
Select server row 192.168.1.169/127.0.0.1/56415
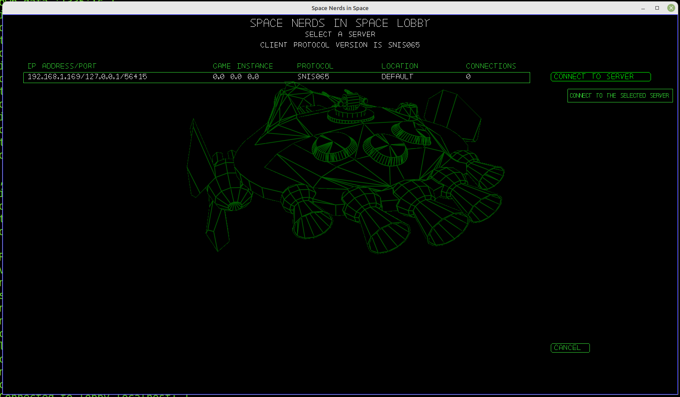tap(276, 77)
